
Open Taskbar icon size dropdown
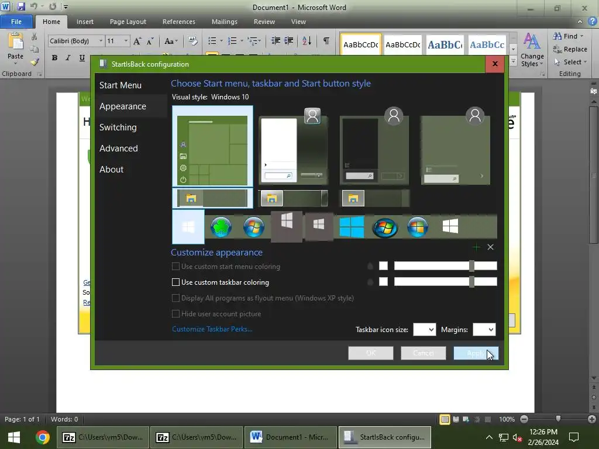click(425, 330)
